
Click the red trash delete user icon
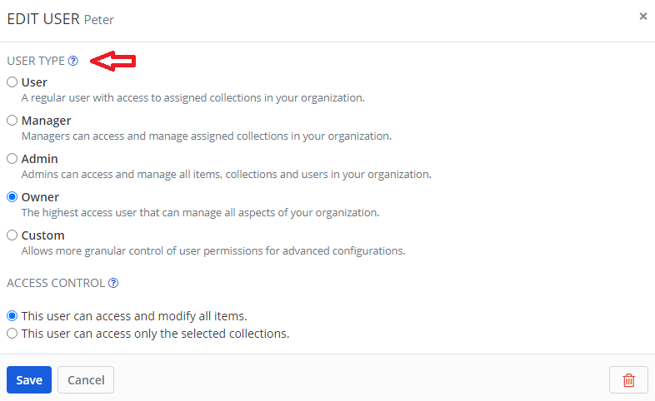[628, 380]
